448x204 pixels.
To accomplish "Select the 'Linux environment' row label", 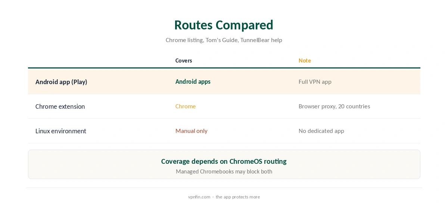I will (x=61, y=131).
